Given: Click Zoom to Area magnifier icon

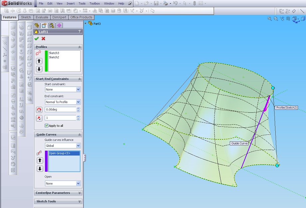Looking at the screenshot, I should [276, 19].
